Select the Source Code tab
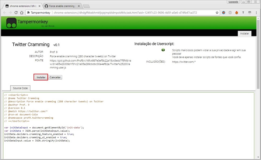This screenshot has height=160, width=261. [20, 88]
